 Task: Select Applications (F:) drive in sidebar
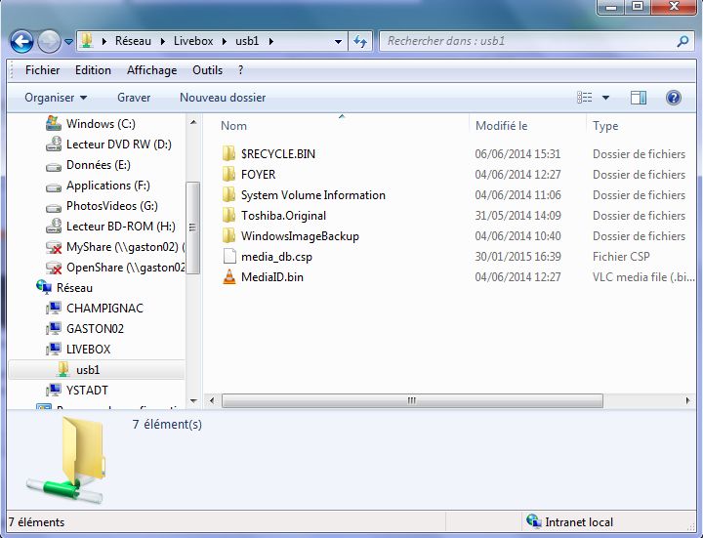[x=108, y=186]
